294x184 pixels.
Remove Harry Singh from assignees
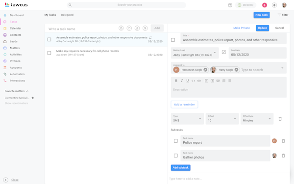coord(237,70)
